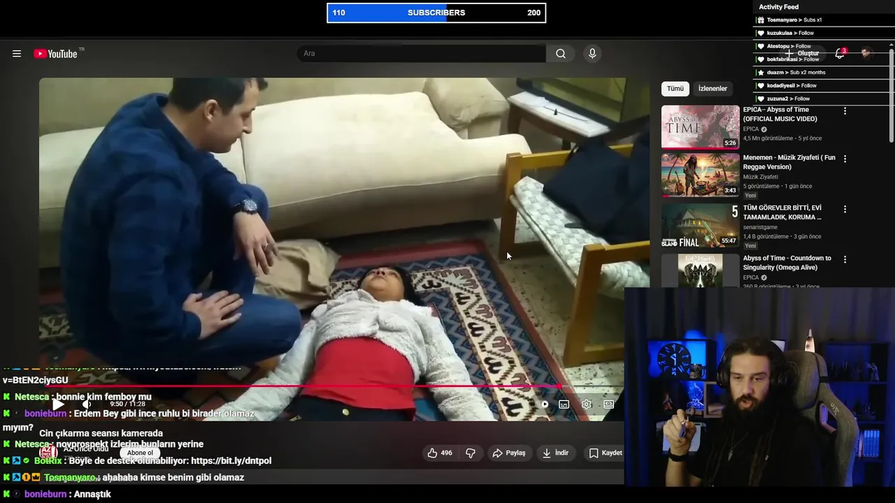Open Menemen Müzik Ziyafeti thumbnail
The height and width of the screenshot is (503, 895).
701,175
